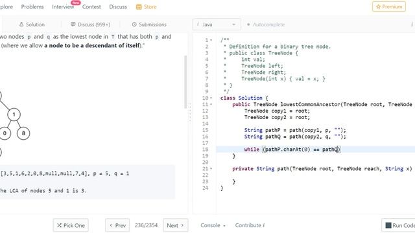
Task: Click 'TreeNode copy1 = root;' on line 12
Action: (277, 111)
